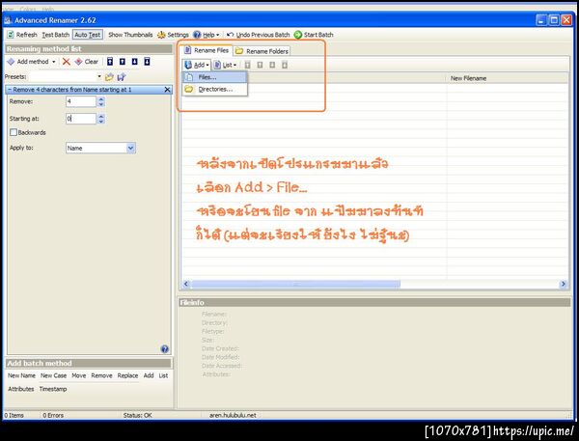
Task: Click the open preset folder icon
Action: [109, 77]
